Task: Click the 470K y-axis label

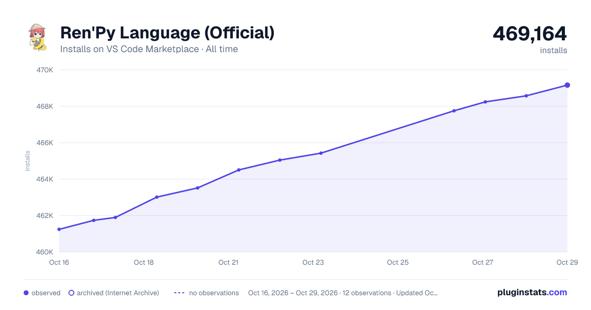Action: point(45,70)
